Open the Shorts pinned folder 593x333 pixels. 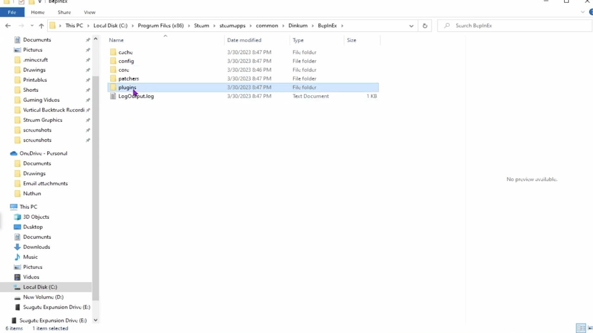pyautogui.click(x=31, y=90)
